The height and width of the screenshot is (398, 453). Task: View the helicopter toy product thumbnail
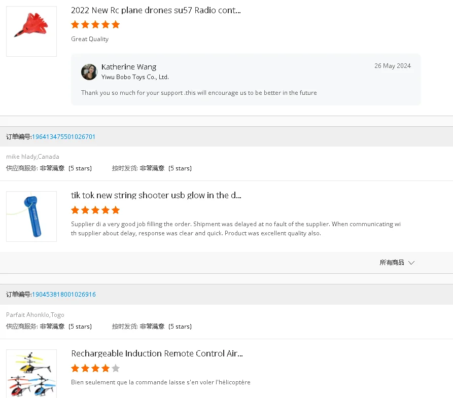coord(31,374)
